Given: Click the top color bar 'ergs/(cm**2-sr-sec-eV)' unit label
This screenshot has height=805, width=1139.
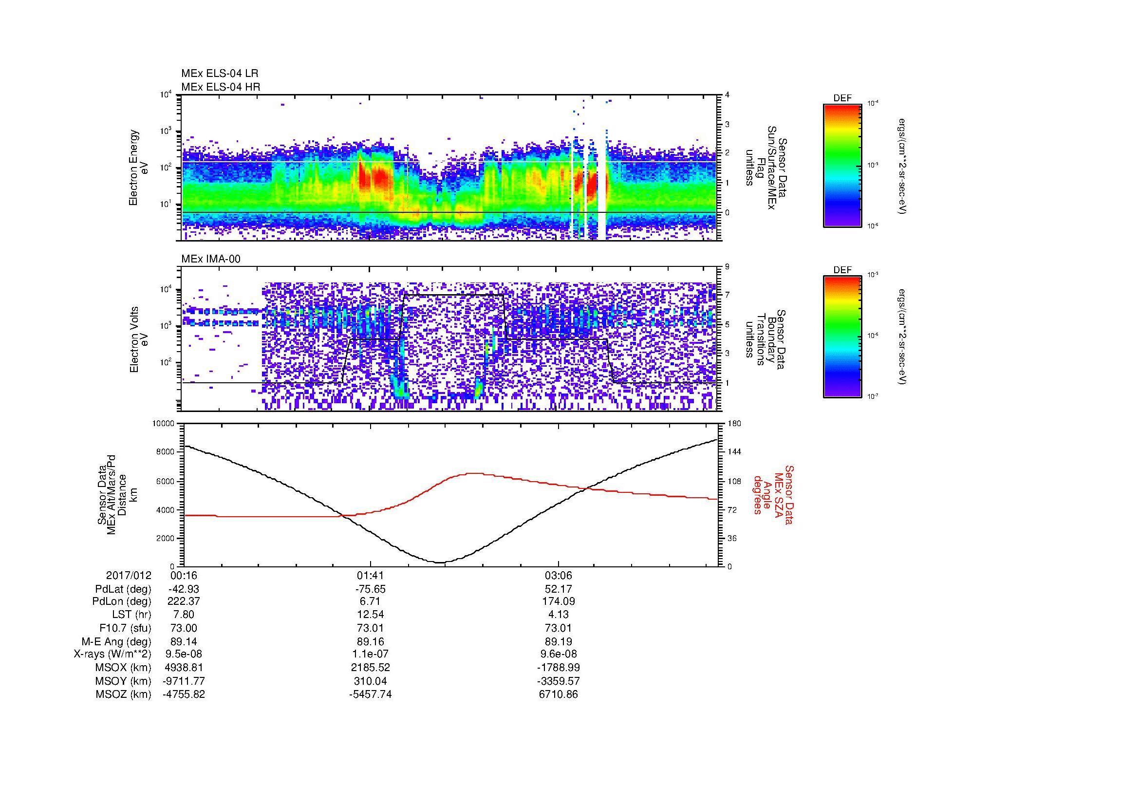Looking at the screenshot, I should 903,166.
